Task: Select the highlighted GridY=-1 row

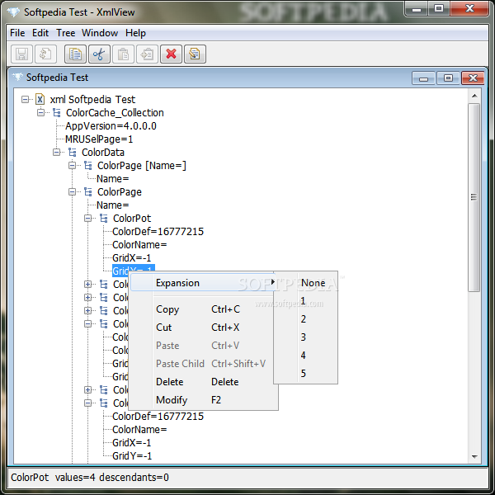Action: pos(134,271)
